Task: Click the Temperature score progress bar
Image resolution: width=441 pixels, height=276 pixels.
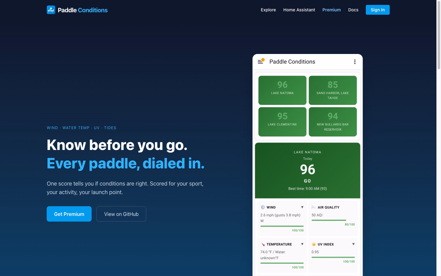Action: [282, 263]
